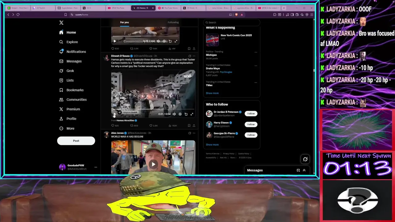Viewport: 395px width, 222px height.
Task: Share Dinesh D'Souza's post
Action: (x=194, y=125)
